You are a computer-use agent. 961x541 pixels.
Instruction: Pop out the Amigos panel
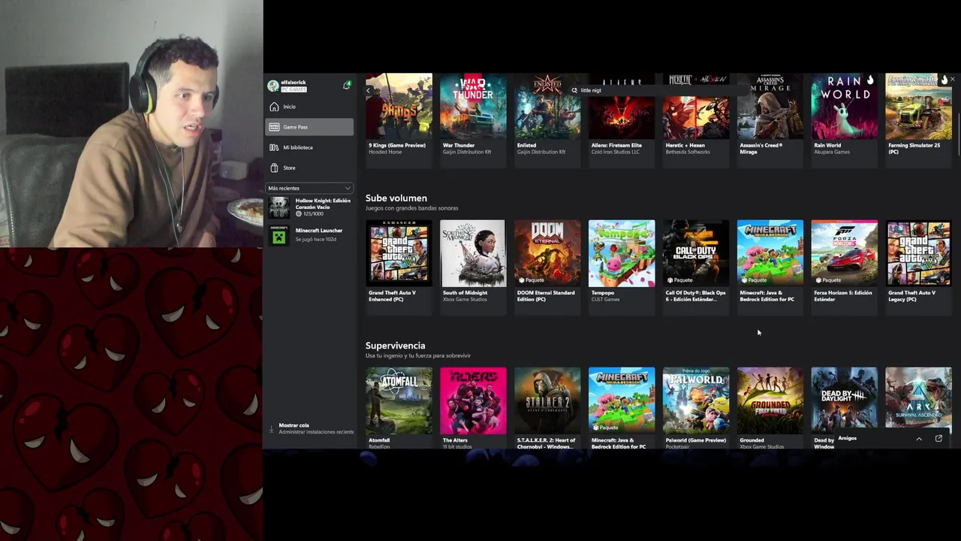coord(938,439)
